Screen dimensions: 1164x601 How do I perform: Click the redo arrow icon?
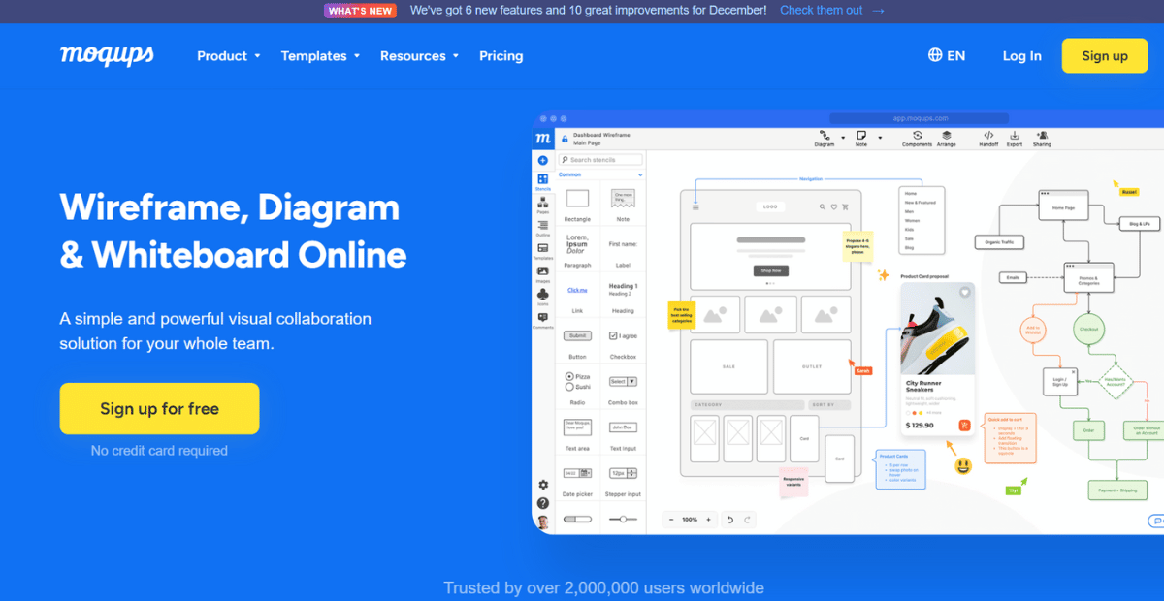click(x=747, y=520)
